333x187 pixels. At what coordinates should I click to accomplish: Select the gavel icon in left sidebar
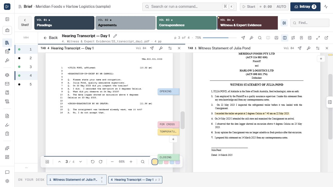pyautogui.click(x=7, y=60)
